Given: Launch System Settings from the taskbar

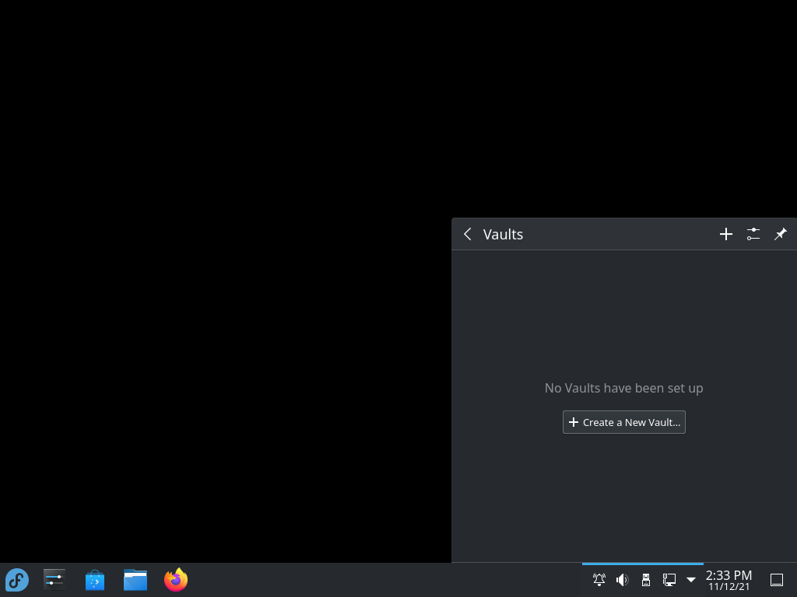Looking at the screenshot, I should [54, 580].
